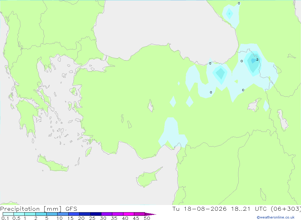Select the 20–25 mm legend swatch
This screenshot has height=220, width=301.
click(x=85, y=214)
